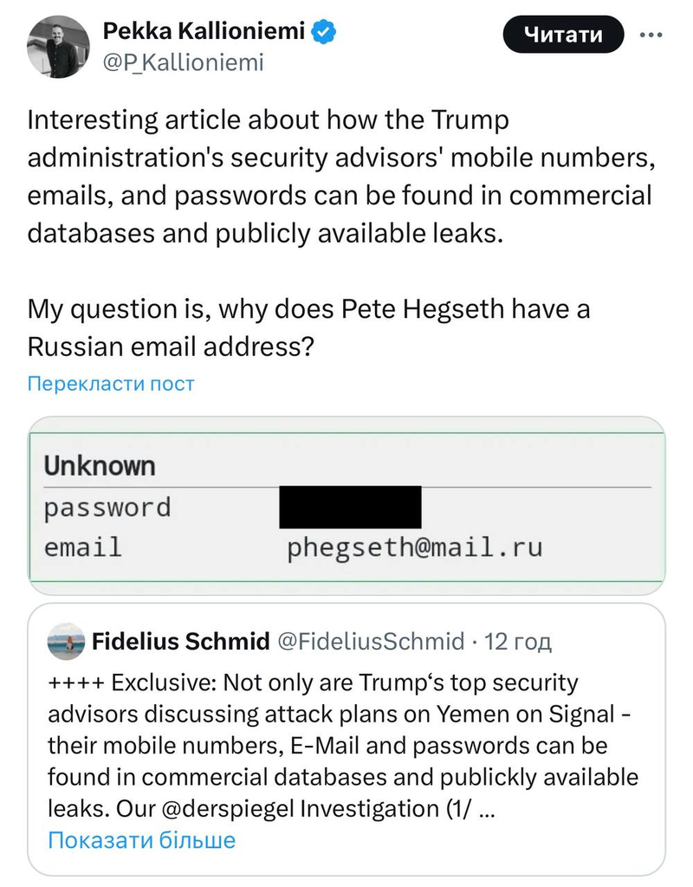This screenshot has height=887, width=693.
Task: Click the blacked-out password box in image
Action: (x=350, y=508)
